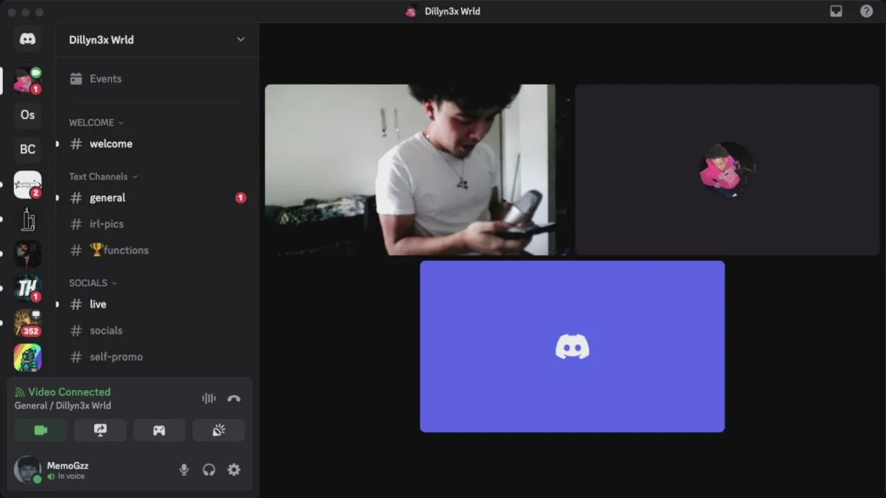Open the help question mark icon
Screen dimensions: 886x498
coord(867,11)
